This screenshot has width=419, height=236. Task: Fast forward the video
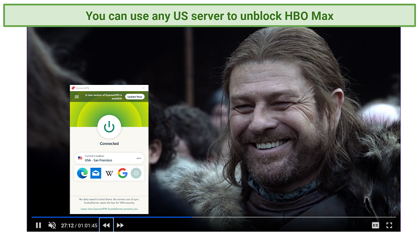click(120, 225)
